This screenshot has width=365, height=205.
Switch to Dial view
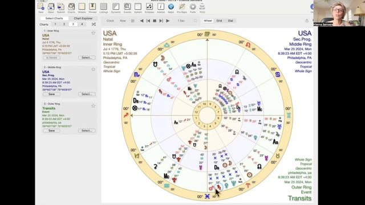click(230, 20)
